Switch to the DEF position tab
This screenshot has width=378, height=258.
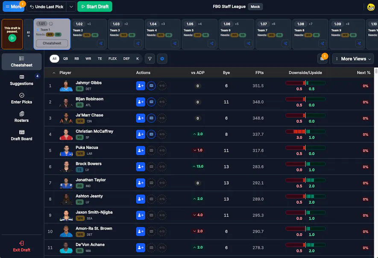pos(126,59)
